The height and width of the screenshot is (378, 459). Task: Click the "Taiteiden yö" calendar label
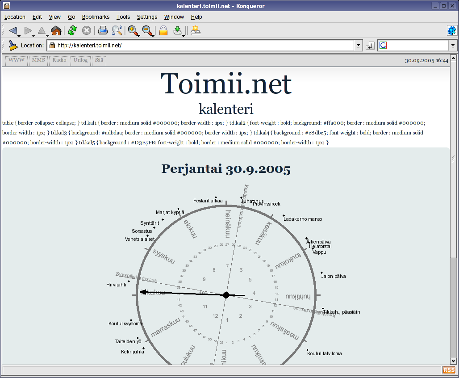(128, 341)
